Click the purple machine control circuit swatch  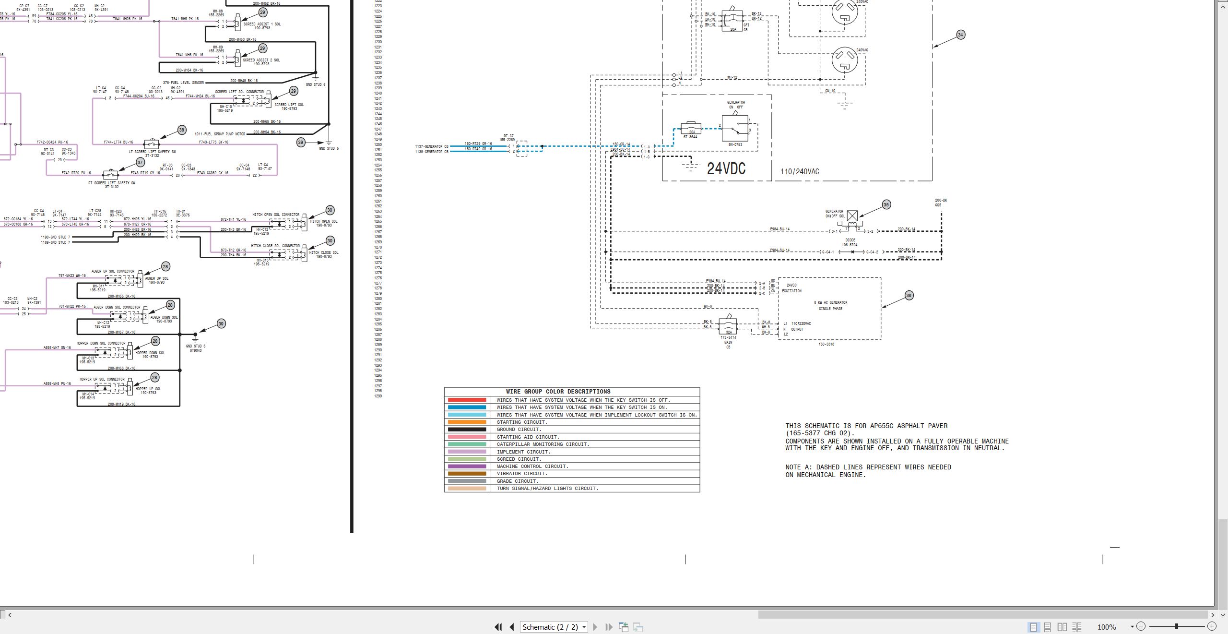467,466
